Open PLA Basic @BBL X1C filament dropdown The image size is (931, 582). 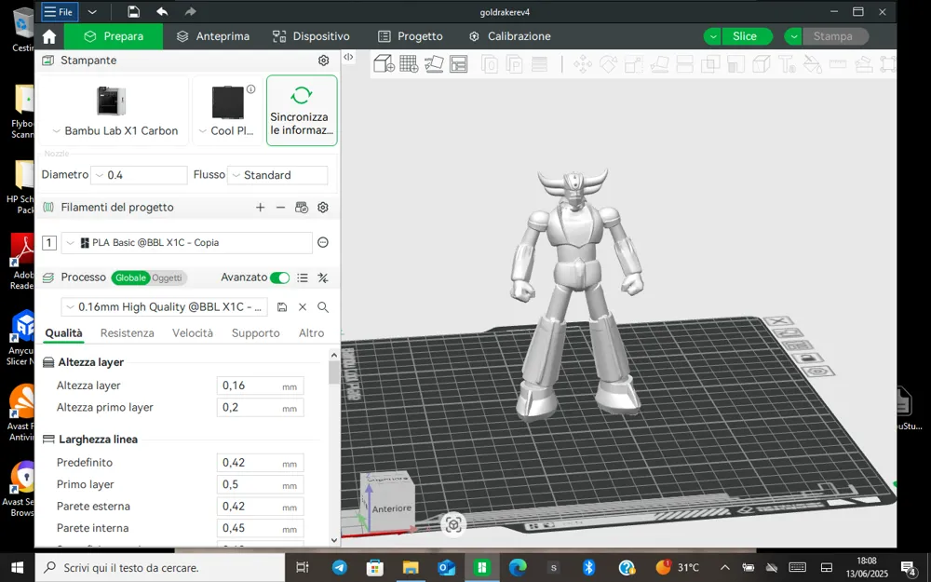tap(186, 242)
